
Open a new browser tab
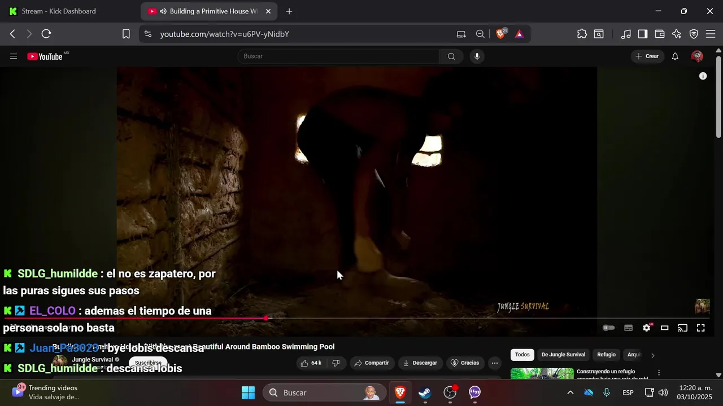(289, 11)
